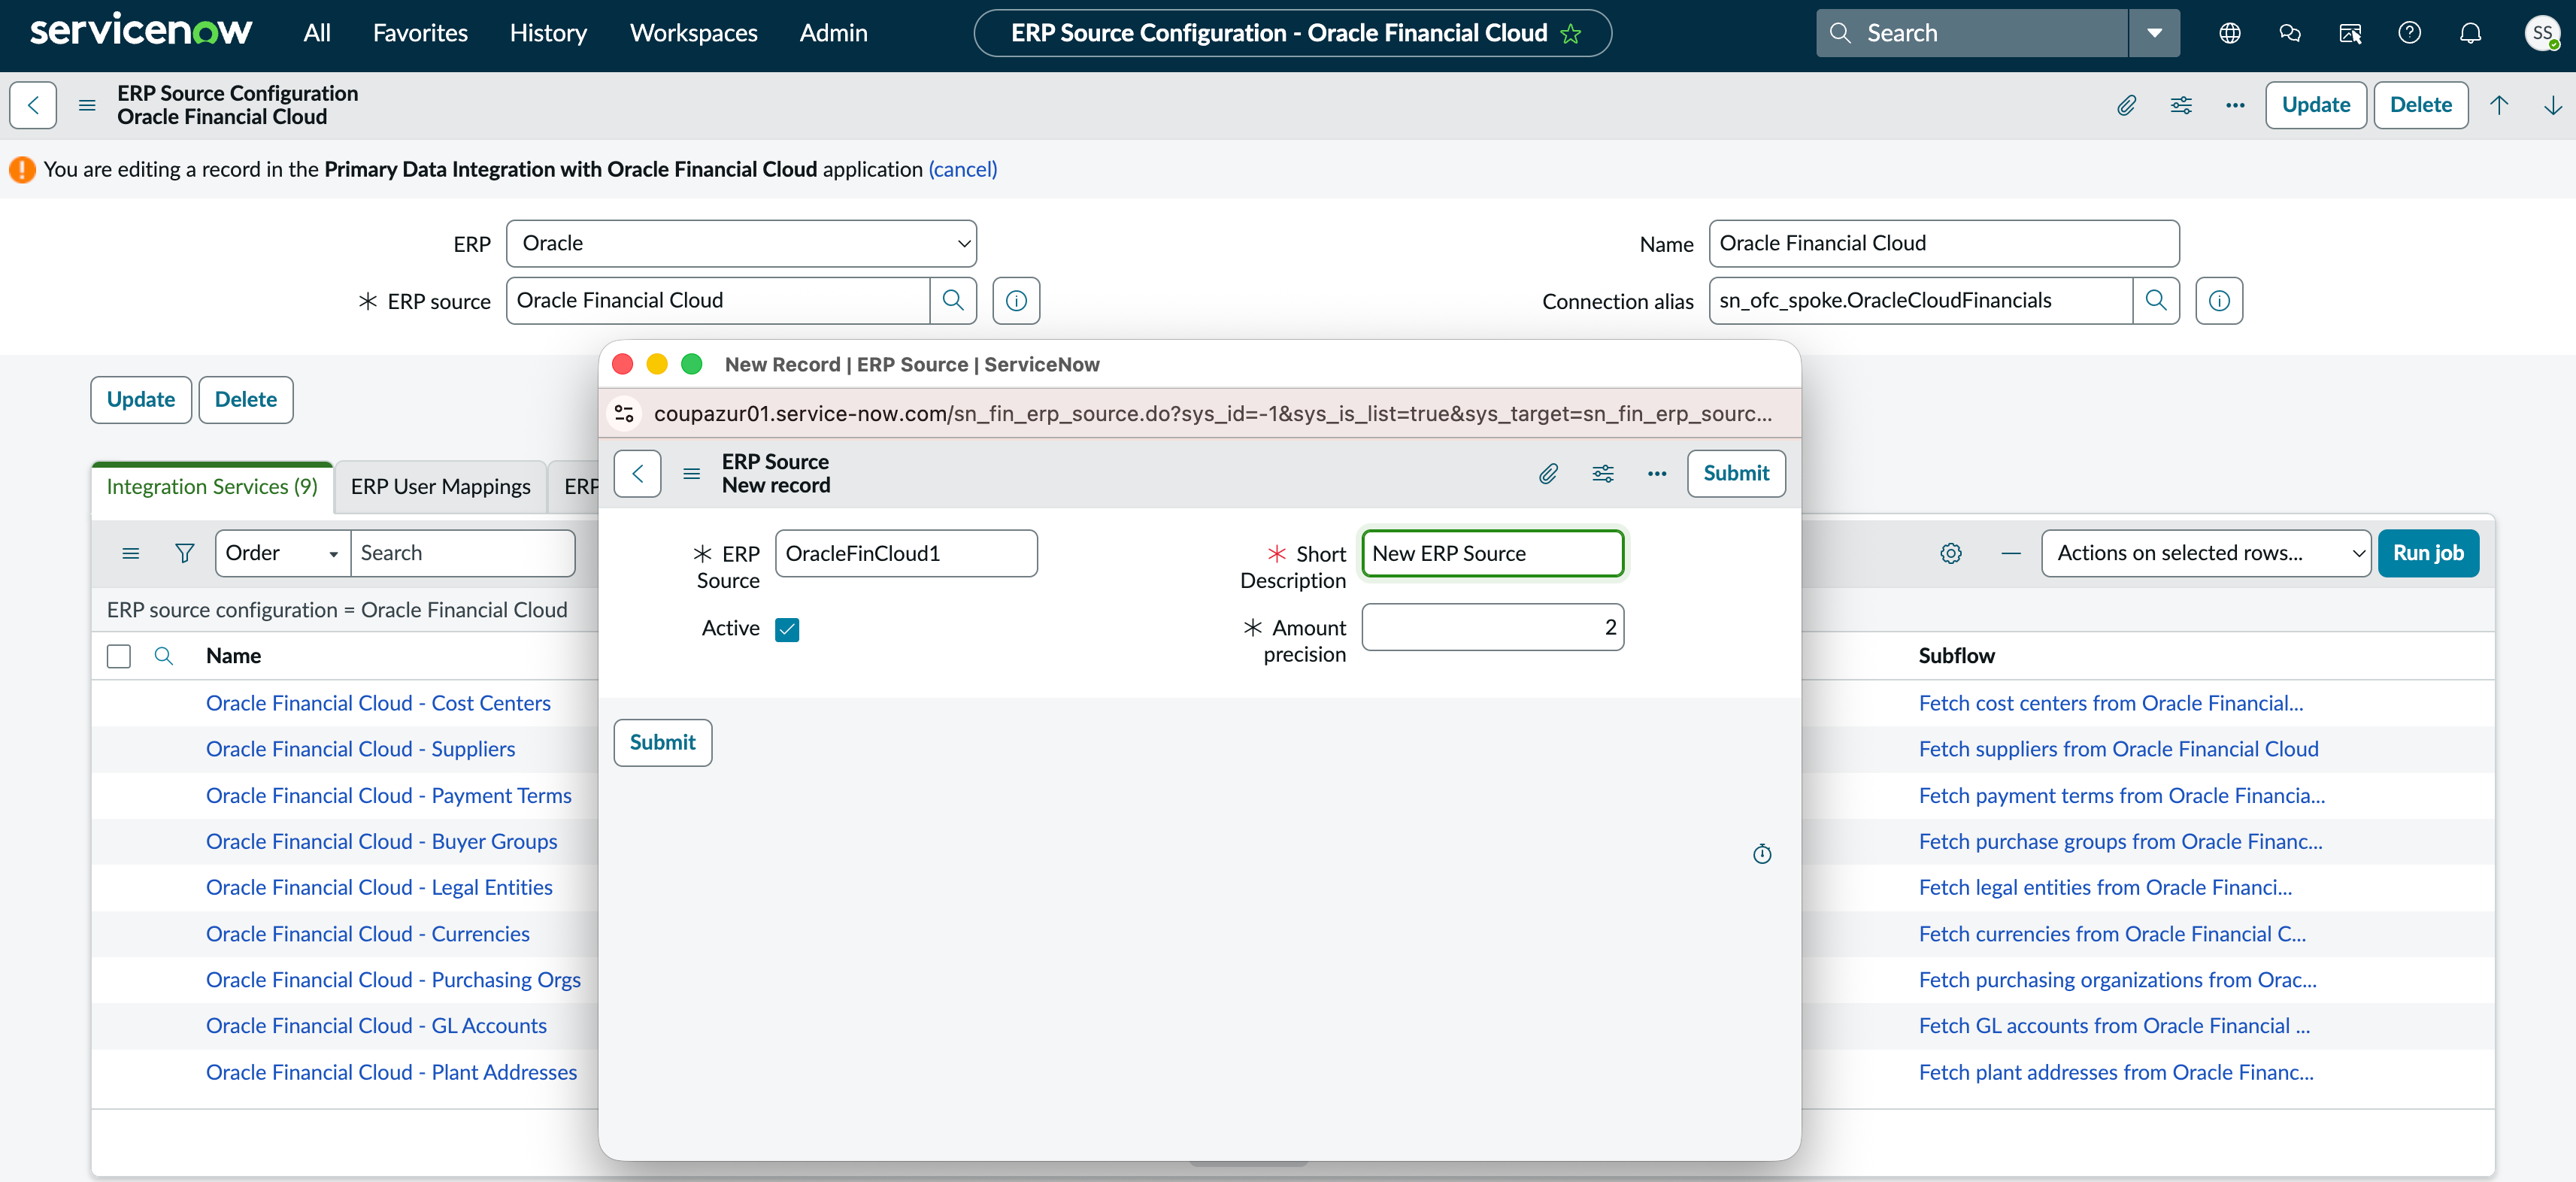This screenshot has width=2576, height=1182.
Task: Click the top-right Delete button
Action: (x=2420, y=105)
